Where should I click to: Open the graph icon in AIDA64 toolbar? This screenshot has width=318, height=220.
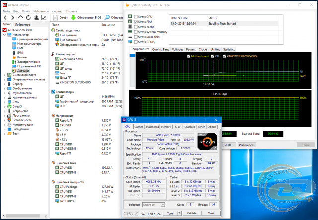tap(44, 18)
